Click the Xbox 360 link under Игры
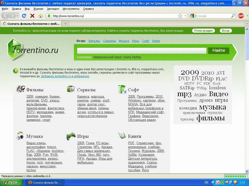 (x=94, y=155)
